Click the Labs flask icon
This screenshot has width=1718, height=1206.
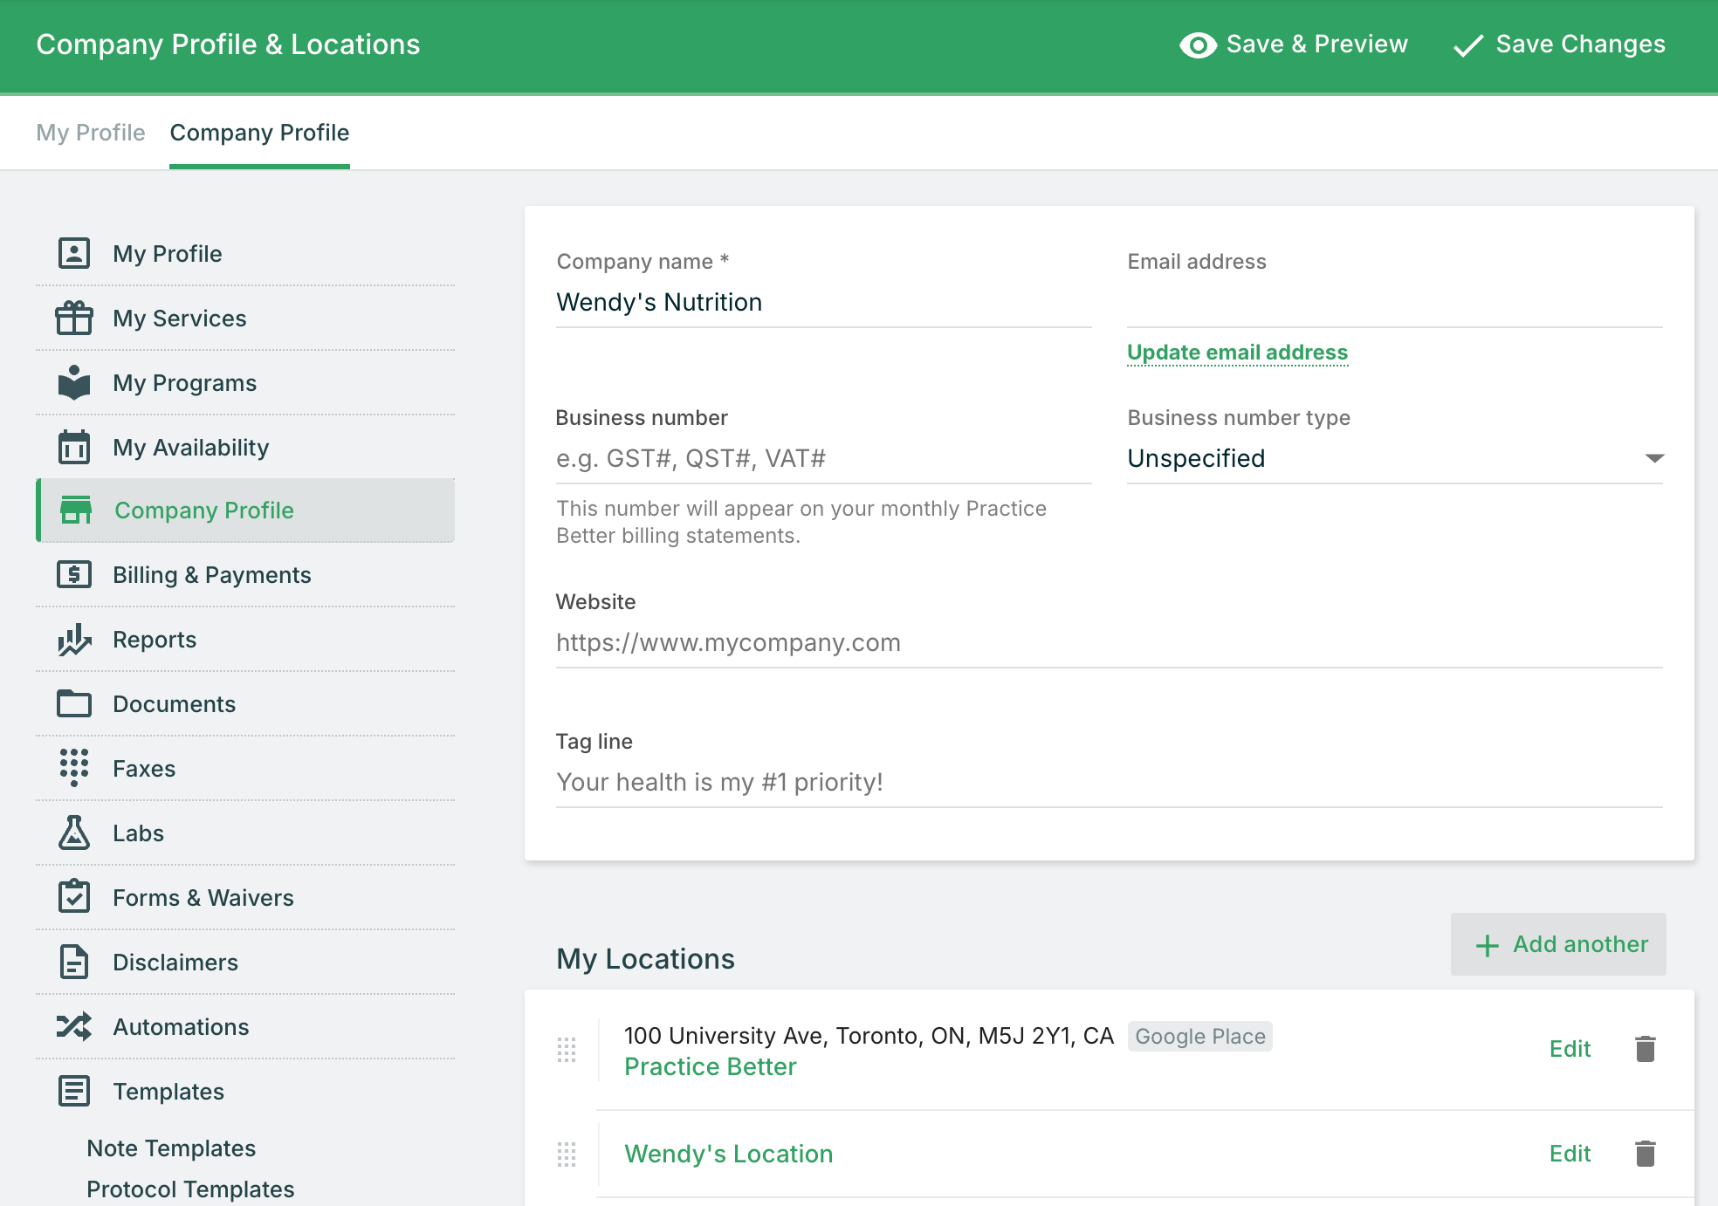(74, 833)
